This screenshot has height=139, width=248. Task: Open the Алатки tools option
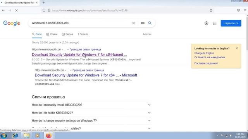point(147,34)
